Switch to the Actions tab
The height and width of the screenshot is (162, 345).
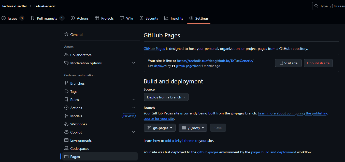(80, 18)
